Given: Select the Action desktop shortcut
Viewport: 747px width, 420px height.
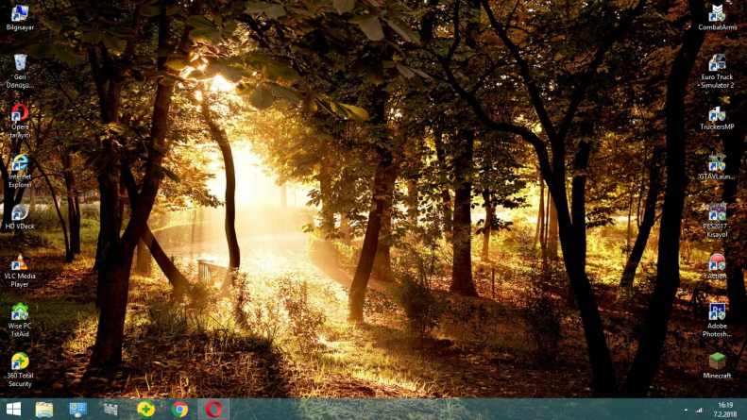Looking at the screenshot, I should [717, 267].
